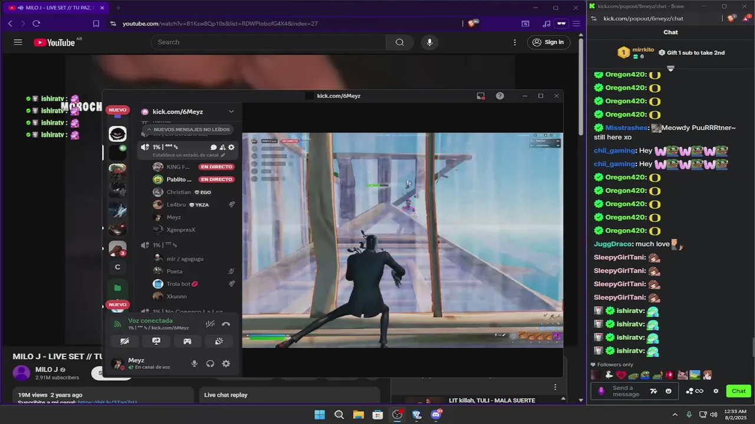Select Poeta in second voice channel
Screen dimensions: 755x424
(193, 271)
